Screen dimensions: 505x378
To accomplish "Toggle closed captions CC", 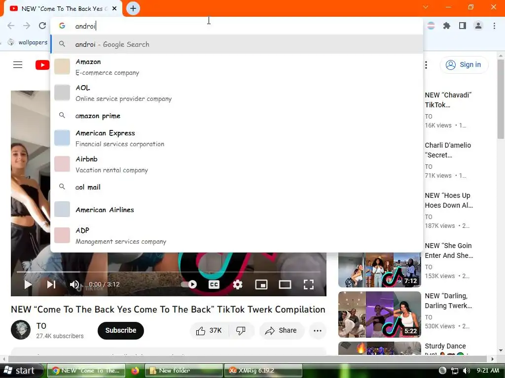I will (214, 284).
